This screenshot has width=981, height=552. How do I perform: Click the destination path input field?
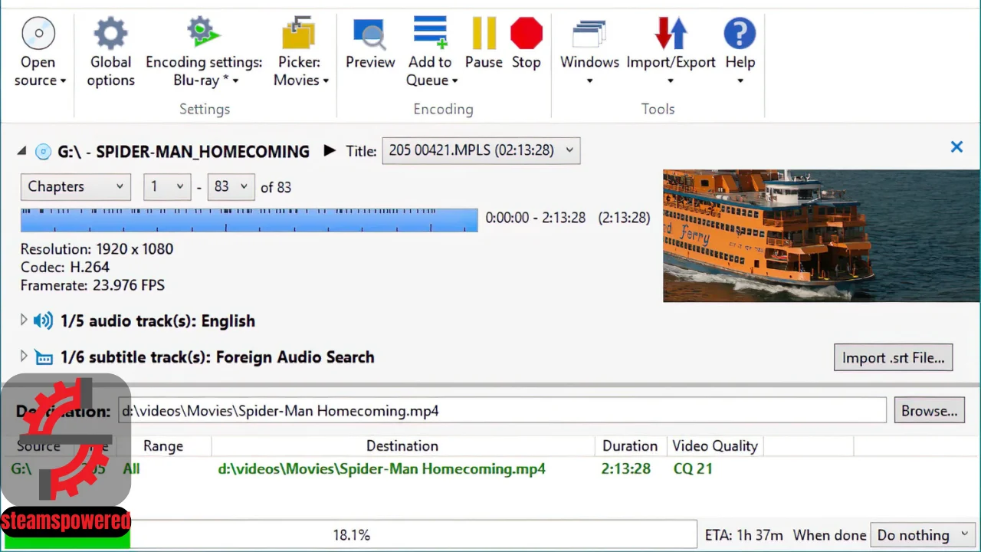tap(502, 410)
